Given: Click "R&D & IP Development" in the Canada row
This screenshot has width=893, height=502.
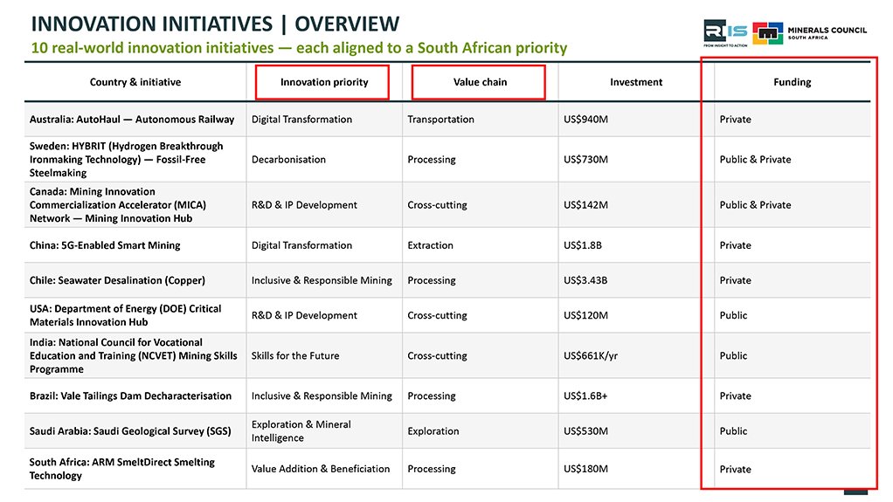Looking at the screenshot, I should coord(304,205).
